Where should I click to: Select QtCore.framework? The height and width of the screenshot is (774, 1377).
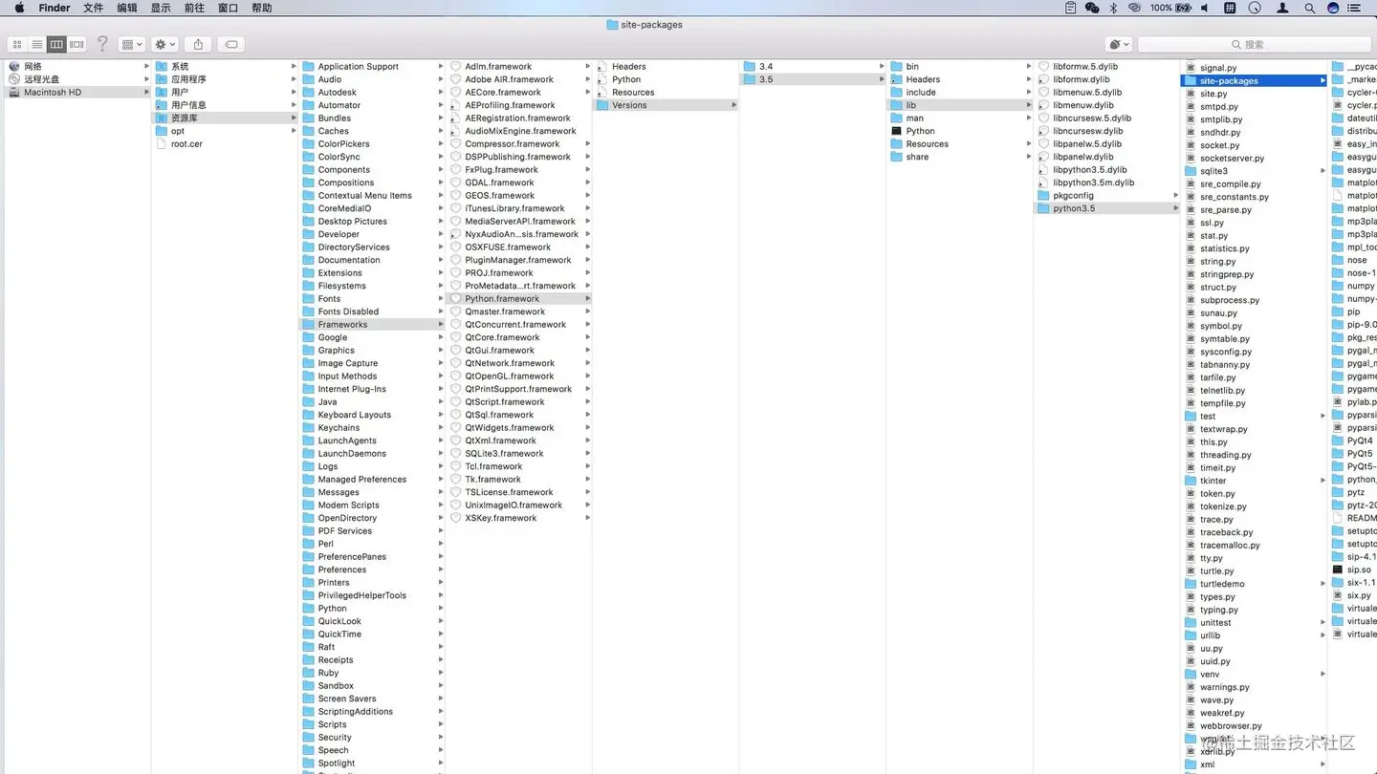[x=520, y=337]
